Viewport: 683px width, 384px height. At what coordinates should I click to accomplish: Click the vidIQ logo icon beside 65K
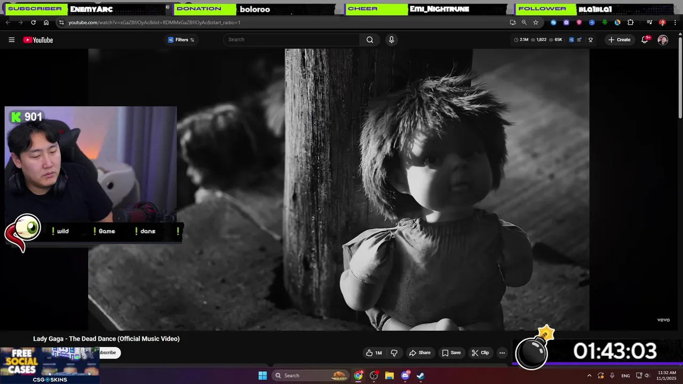[571, 40]
